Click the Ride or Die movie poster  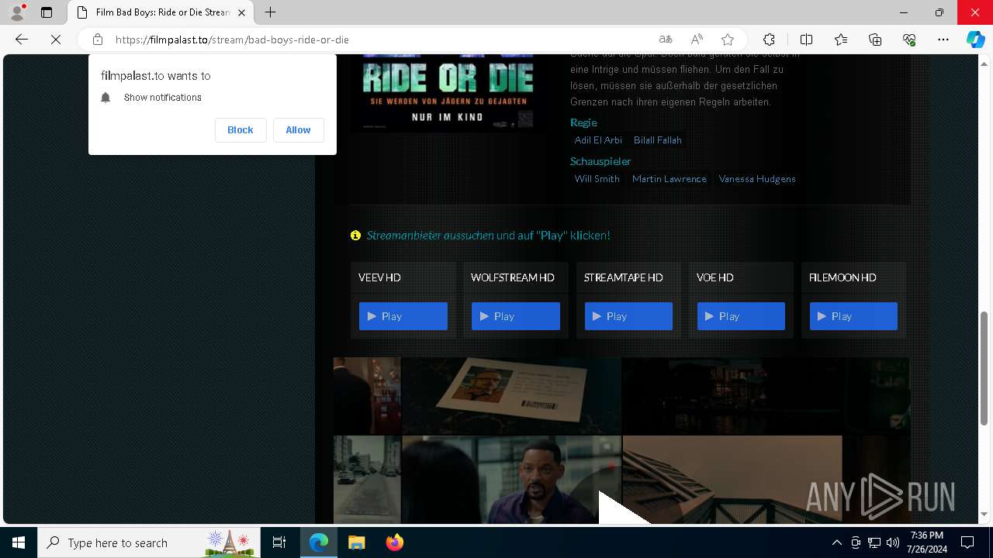coord(446,92)
